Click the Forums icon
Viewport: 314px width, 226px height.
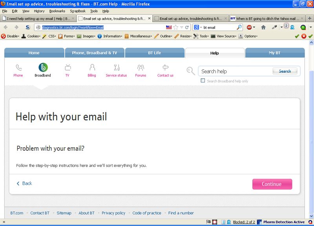141,67
